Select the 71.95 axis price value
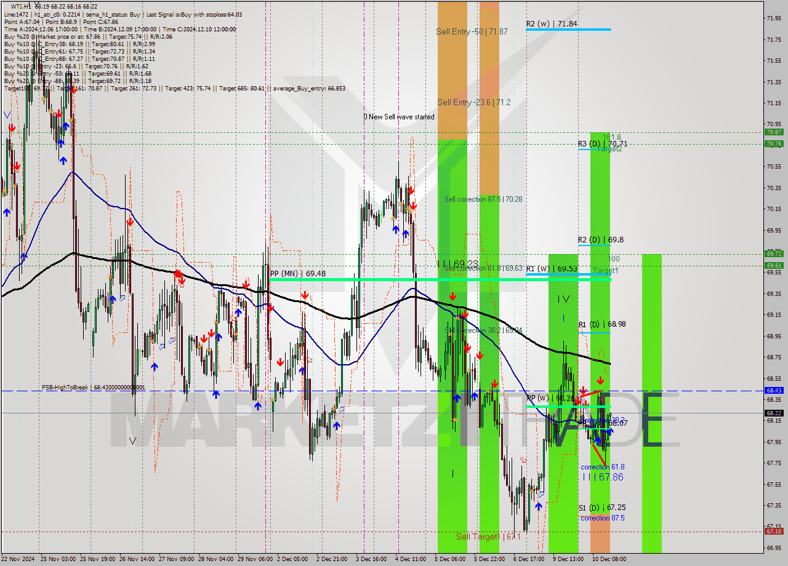 coord(773,18)
